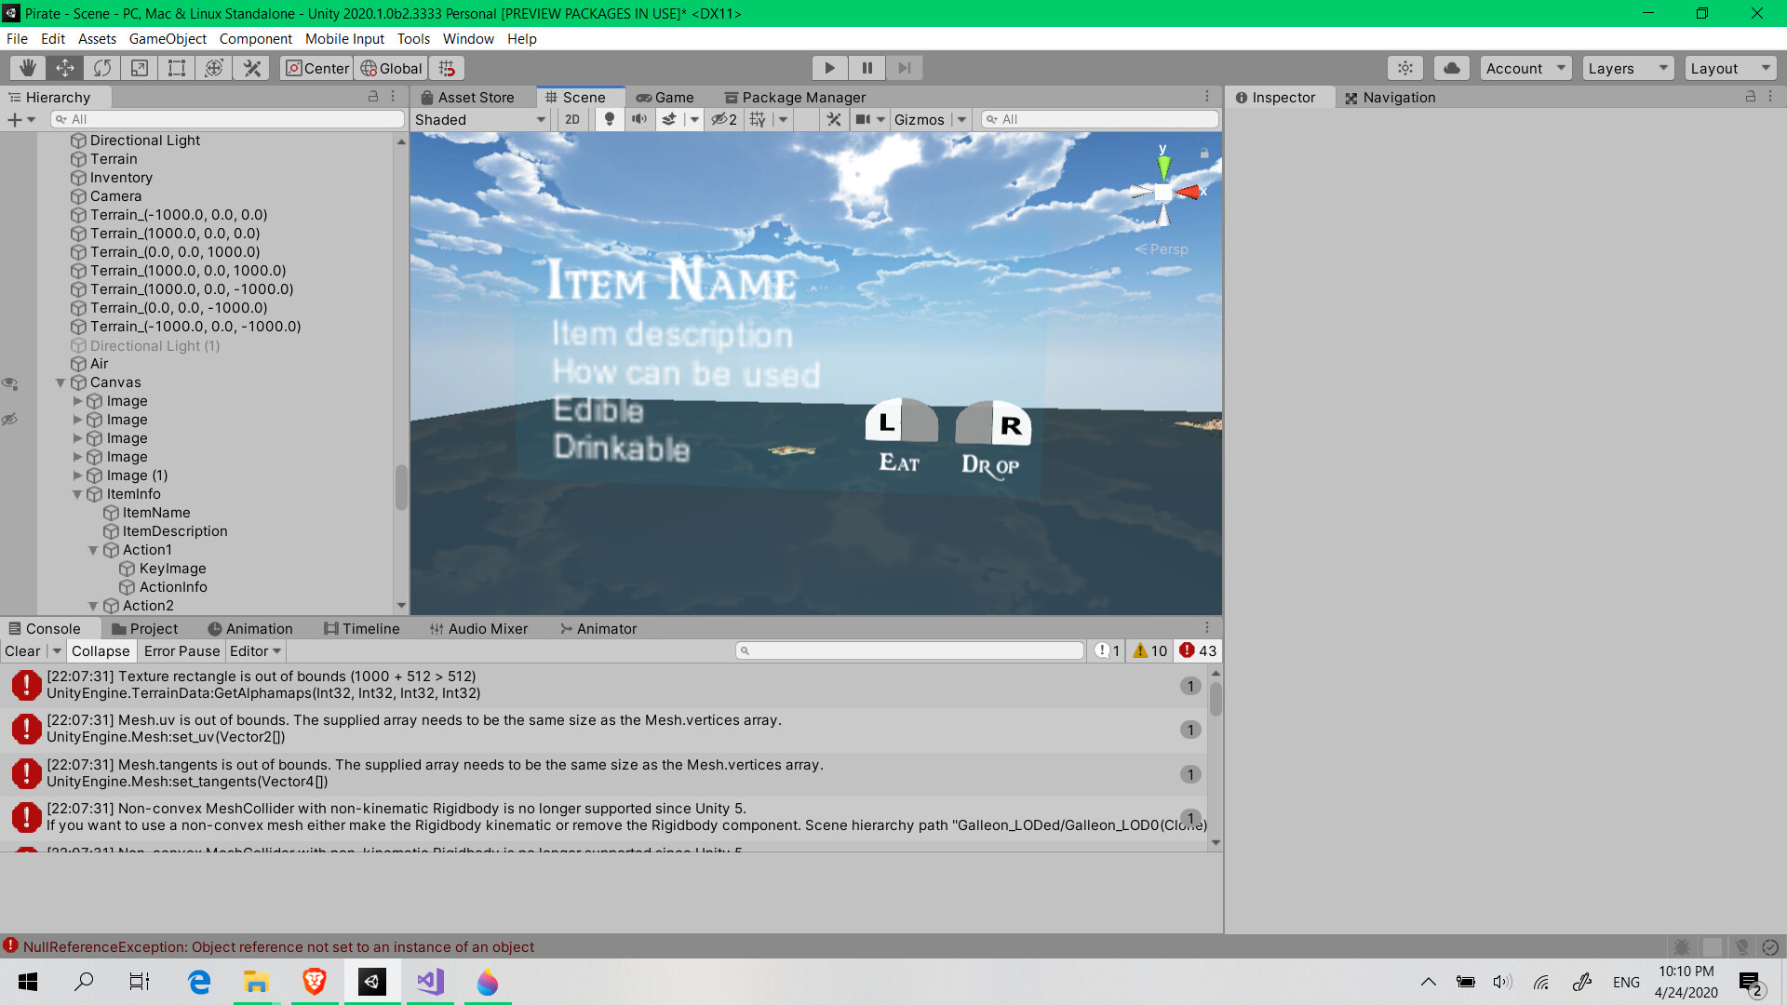Open the GameObject menu
Screen dimensions: 1787x1005
[168, 39]
